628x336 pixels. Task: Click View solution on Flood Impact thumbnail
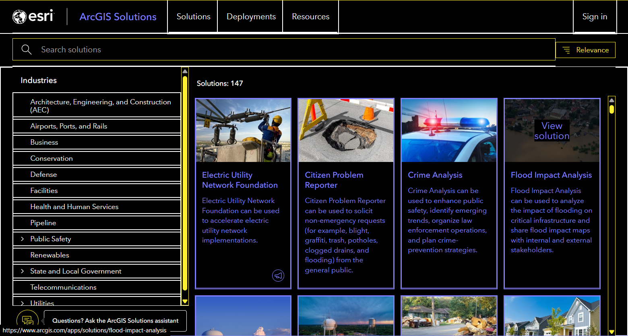(552, 131)
